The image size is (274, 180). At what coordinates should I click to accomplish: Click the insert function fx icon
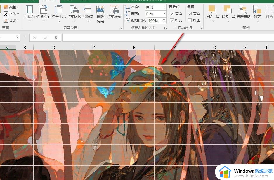pos(56,38)
